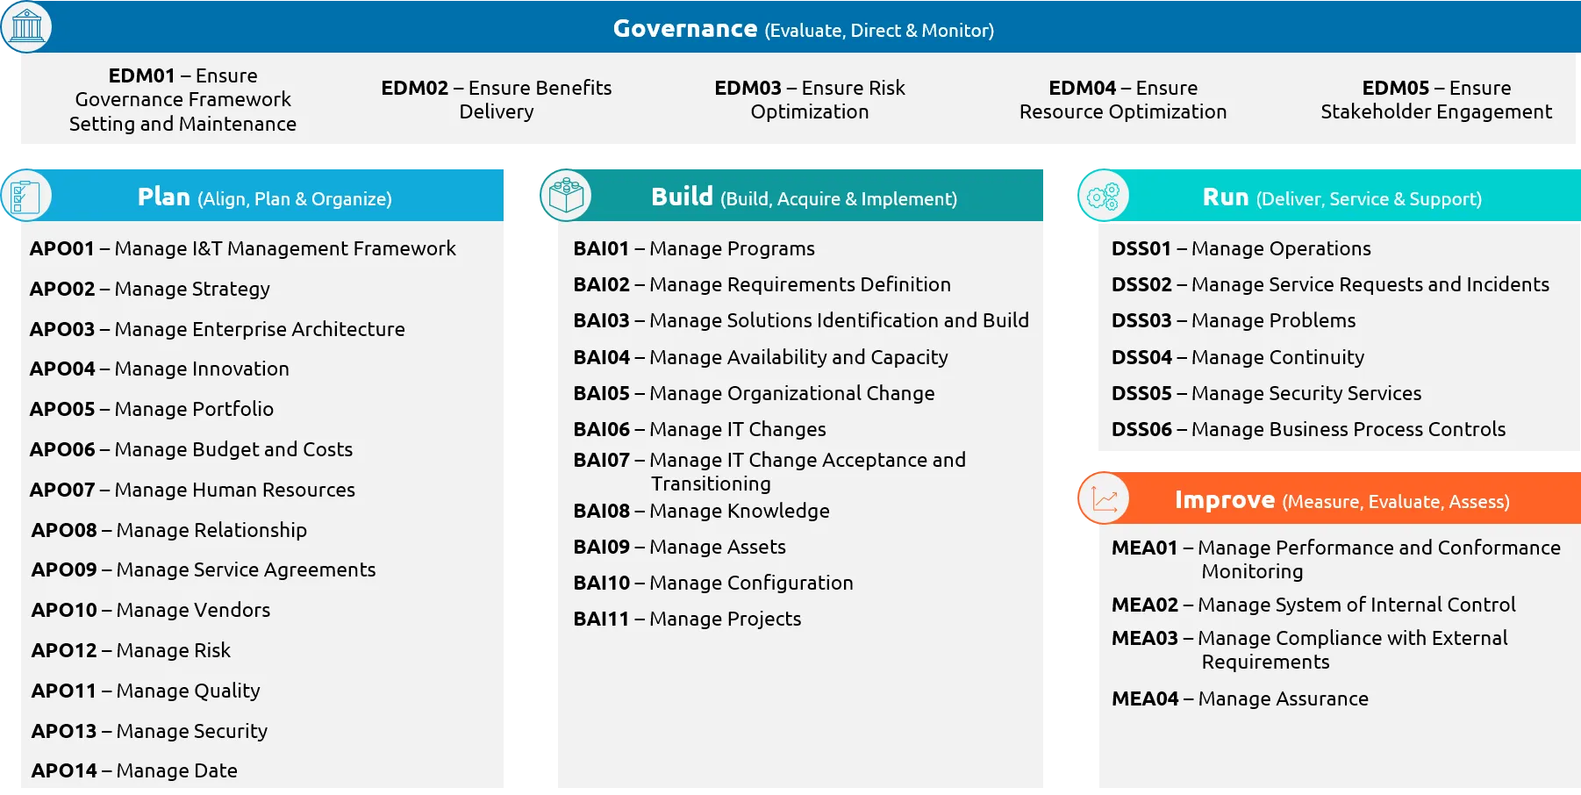
Task: Select APO05 Manage Portfolio
Action: [152, 409]
